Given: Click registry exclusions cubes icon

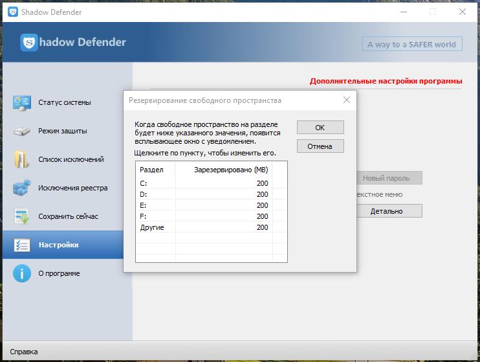Looking at the screenshot, I should (22, 188).
